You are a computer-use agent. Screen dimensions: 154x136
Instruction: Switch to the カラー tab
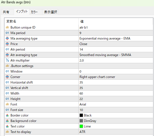coord(34,12)
